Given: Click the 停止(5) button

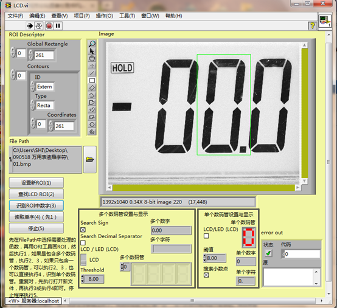Looking at the screenshot, I should point(36,228).
